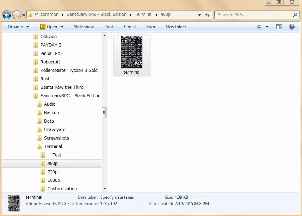Change view using the view icon
302x216 pixels.
tap(260, 27)
